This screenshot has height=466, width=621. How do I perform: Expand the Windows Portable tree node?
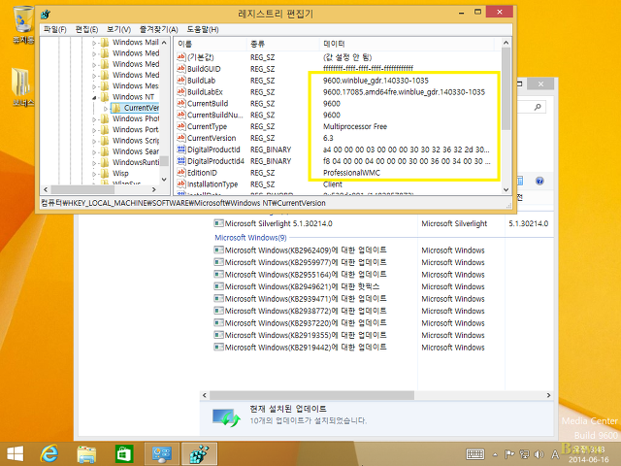[94, 130]
